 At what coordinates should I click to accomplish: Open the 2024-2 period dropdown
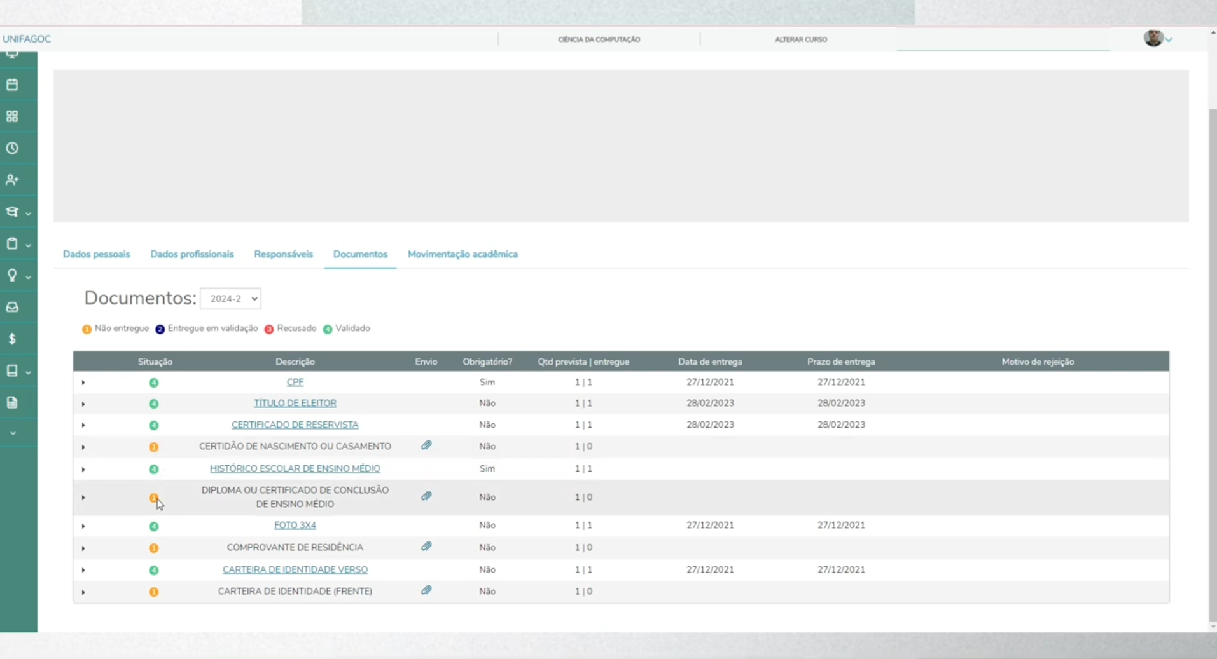230,299
